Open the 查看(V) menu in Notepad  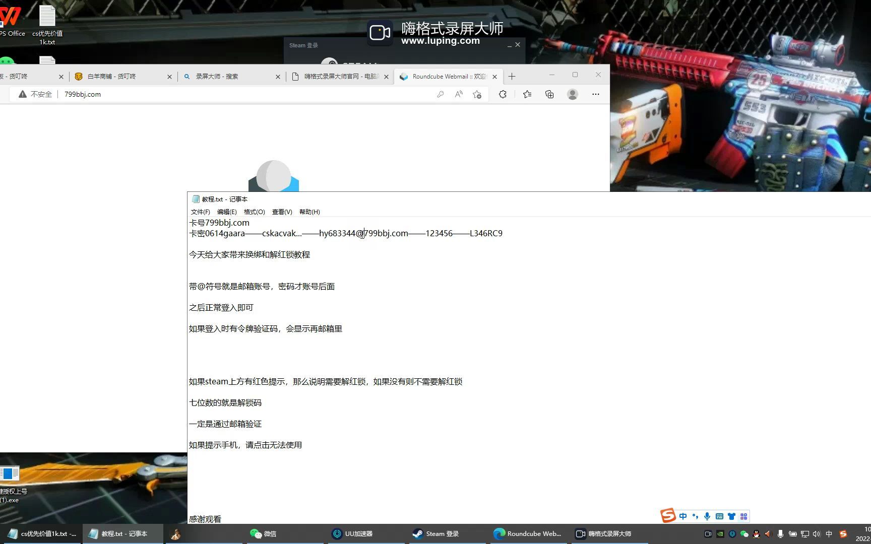[282, 212]
